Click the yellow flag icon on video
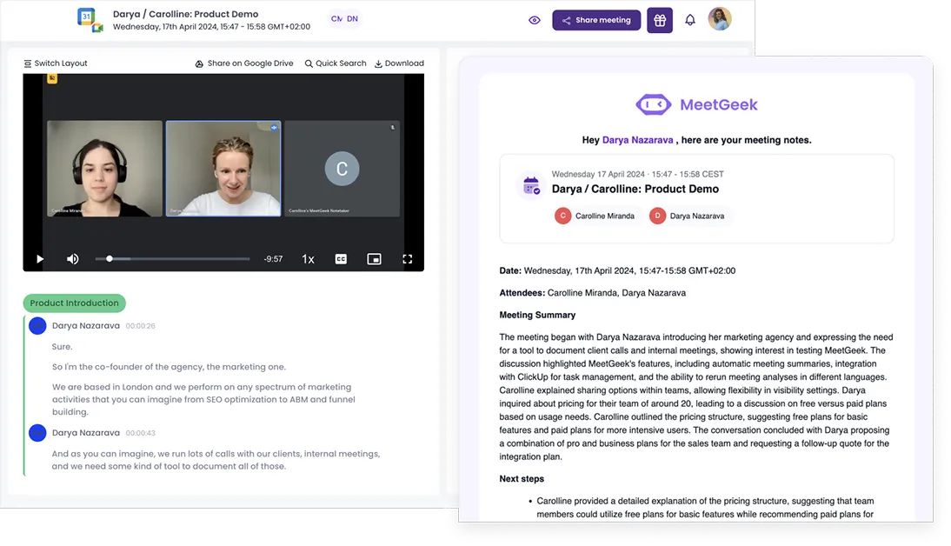The image size is (951, 546). (x=52, y=78)
